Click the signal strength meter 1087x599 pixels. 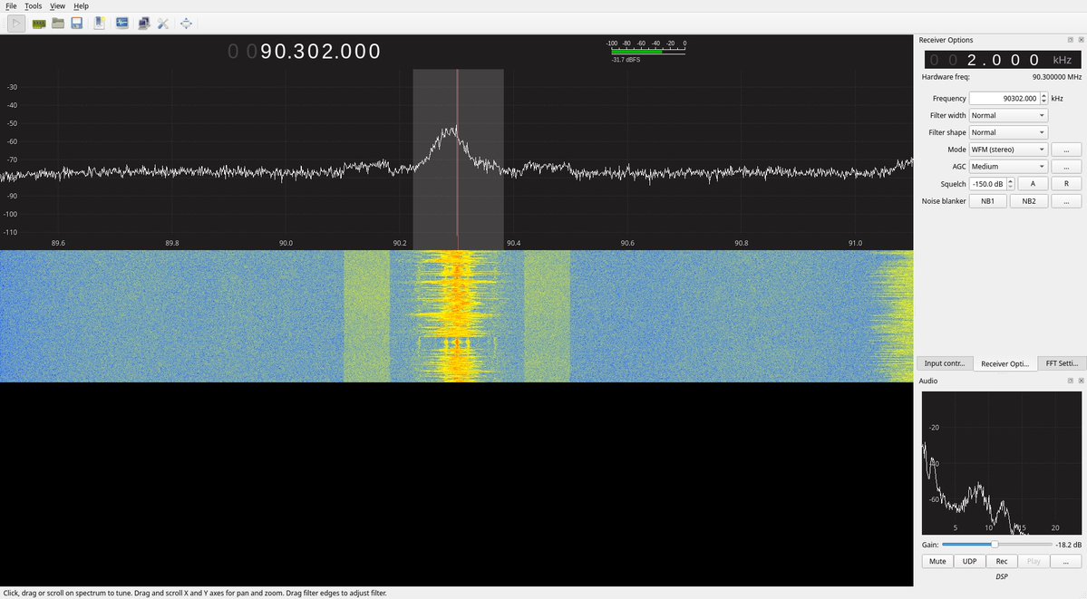point(648,52)
